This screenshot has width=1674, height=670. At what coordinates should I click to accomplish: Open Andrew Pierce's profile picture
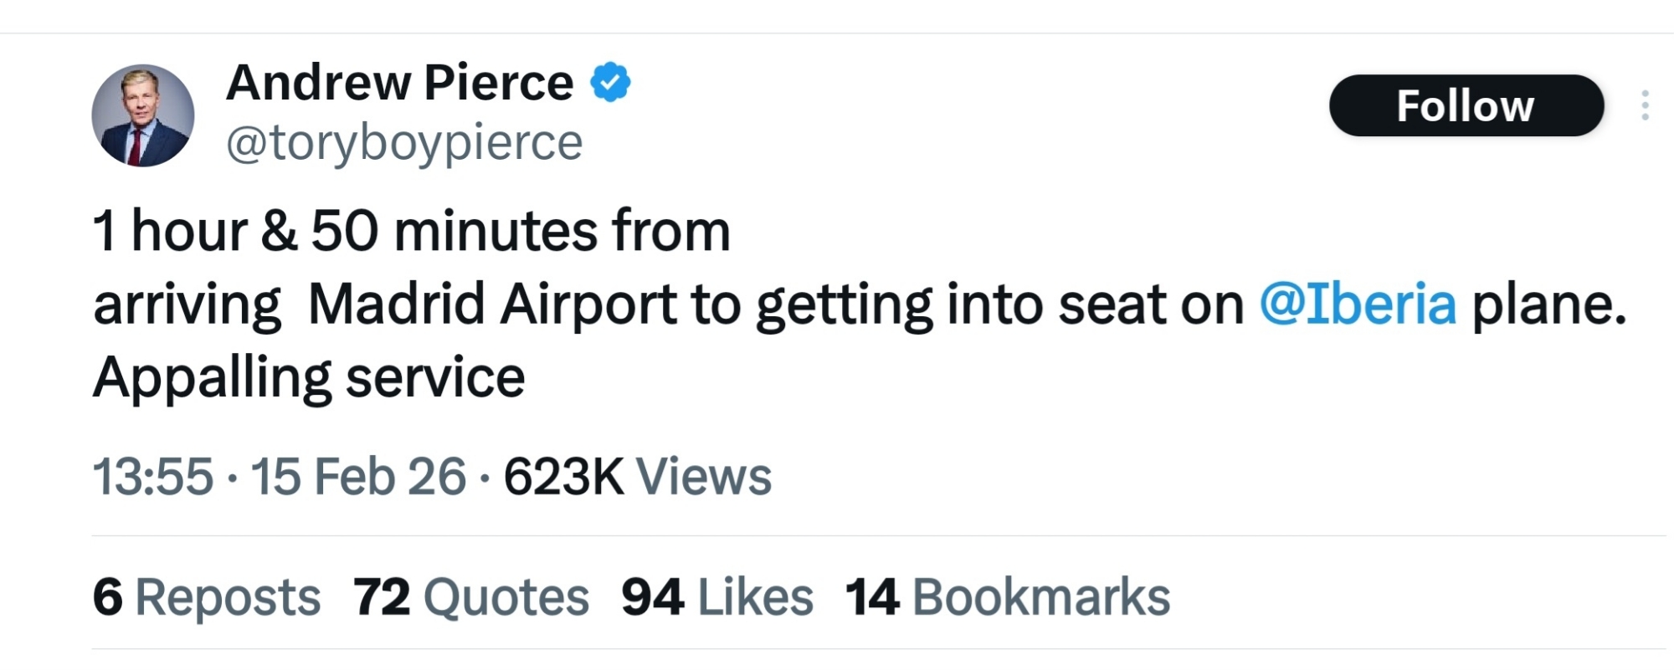point(143,115)
